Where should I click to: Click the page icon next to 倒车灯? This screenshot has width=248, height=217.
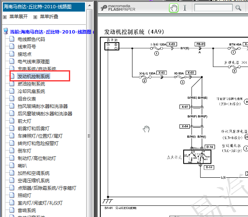click(12, 150)
